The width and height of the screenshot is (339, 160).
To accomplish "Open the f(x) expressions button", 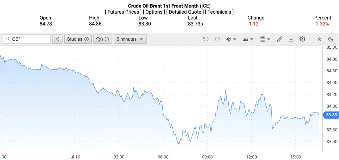I will (103, 39).
